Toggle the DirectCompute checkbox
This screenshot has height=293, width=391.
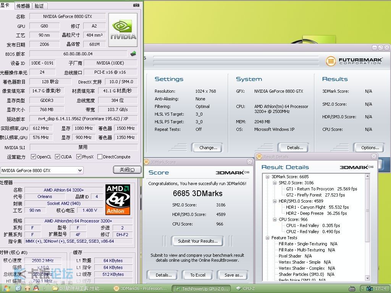tap(100, 157)
